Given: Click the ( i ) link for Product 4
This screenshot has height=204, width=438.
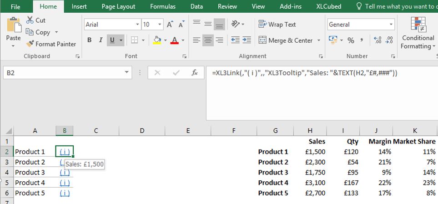Looking at the screenshot, I should (x=65, y=183).
